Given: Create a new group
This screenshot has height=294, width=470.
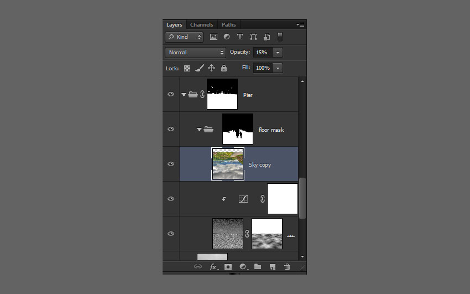Looking at the screenshot, I should 258,266.
